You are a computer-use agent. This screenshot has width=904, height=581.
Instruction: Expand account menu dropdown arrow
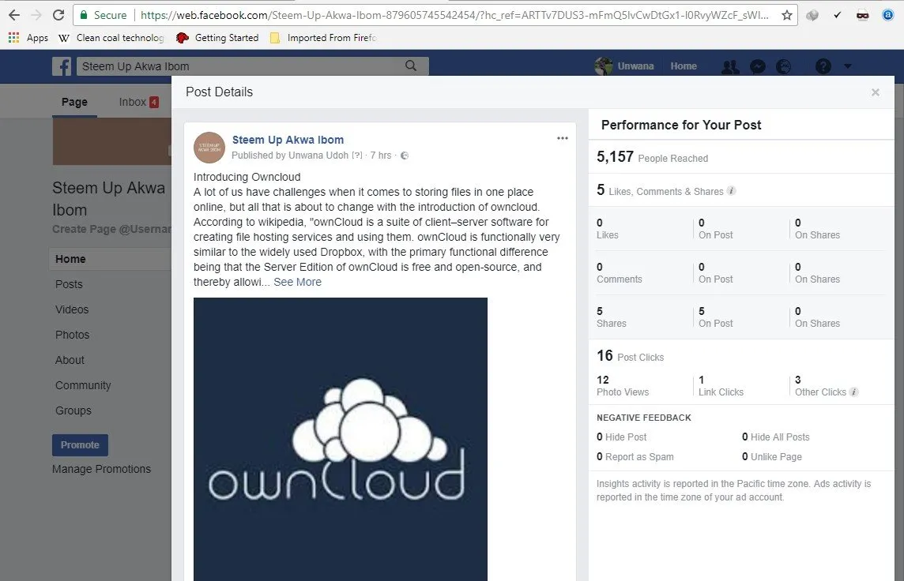coord(847,66)
